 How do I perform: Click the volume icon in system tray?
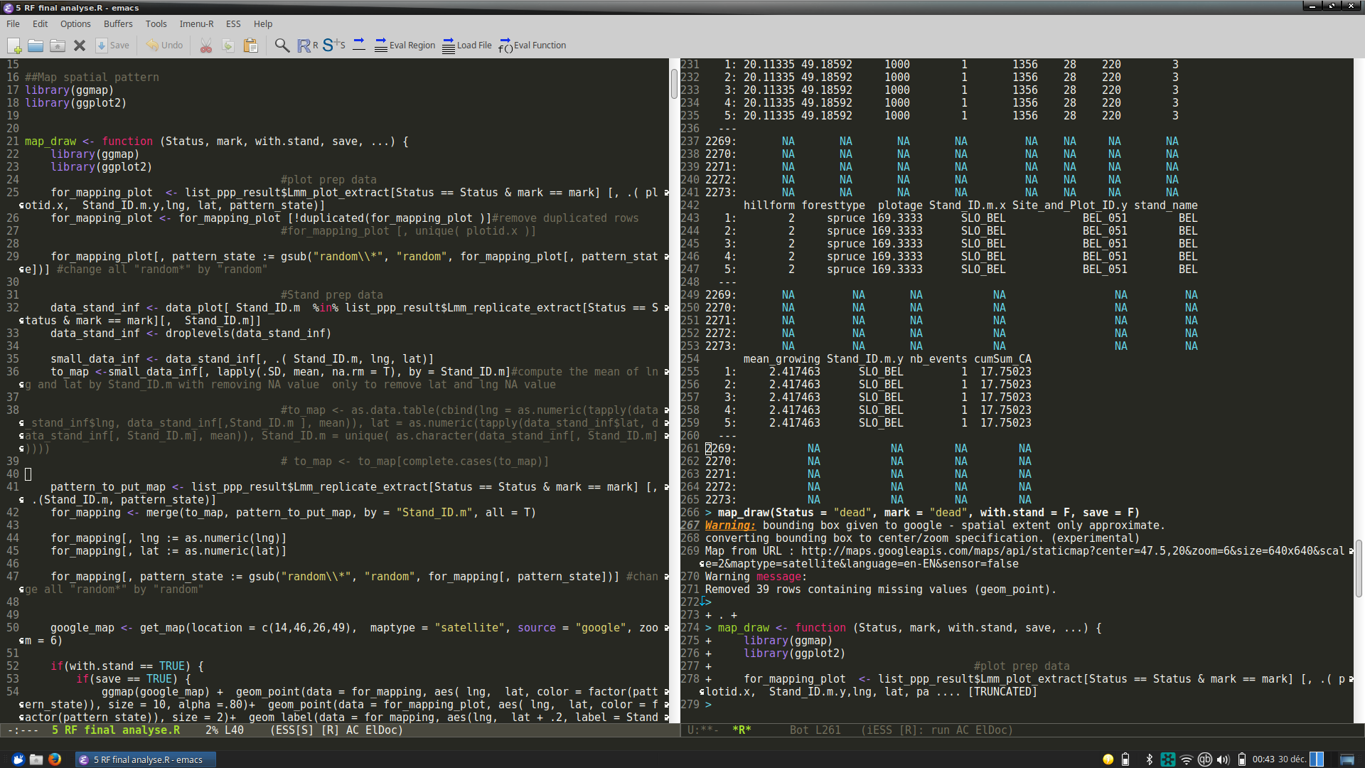[x=1223, y=759]
